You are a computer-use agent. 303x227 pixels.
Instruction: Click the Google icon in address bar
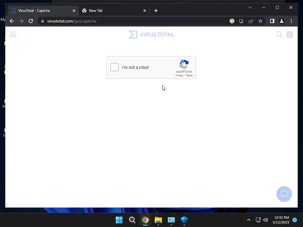(232, 21)
